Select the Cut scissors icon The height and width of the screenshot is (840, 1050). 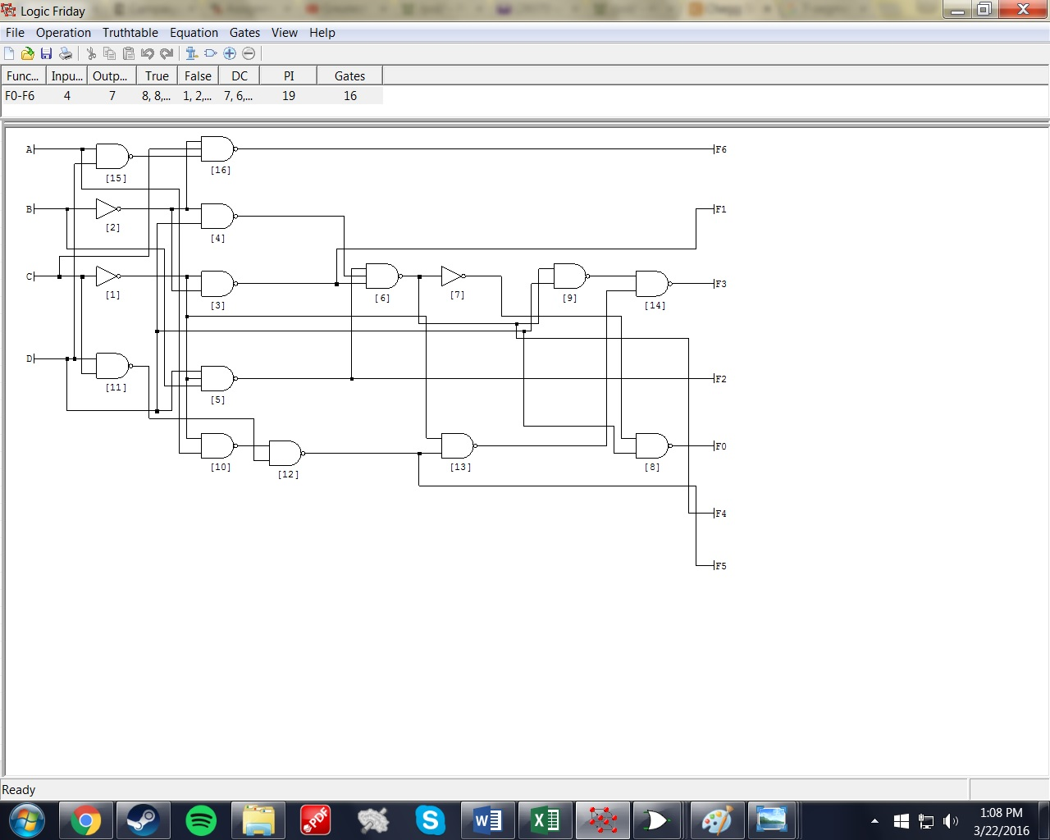point(91,53)
